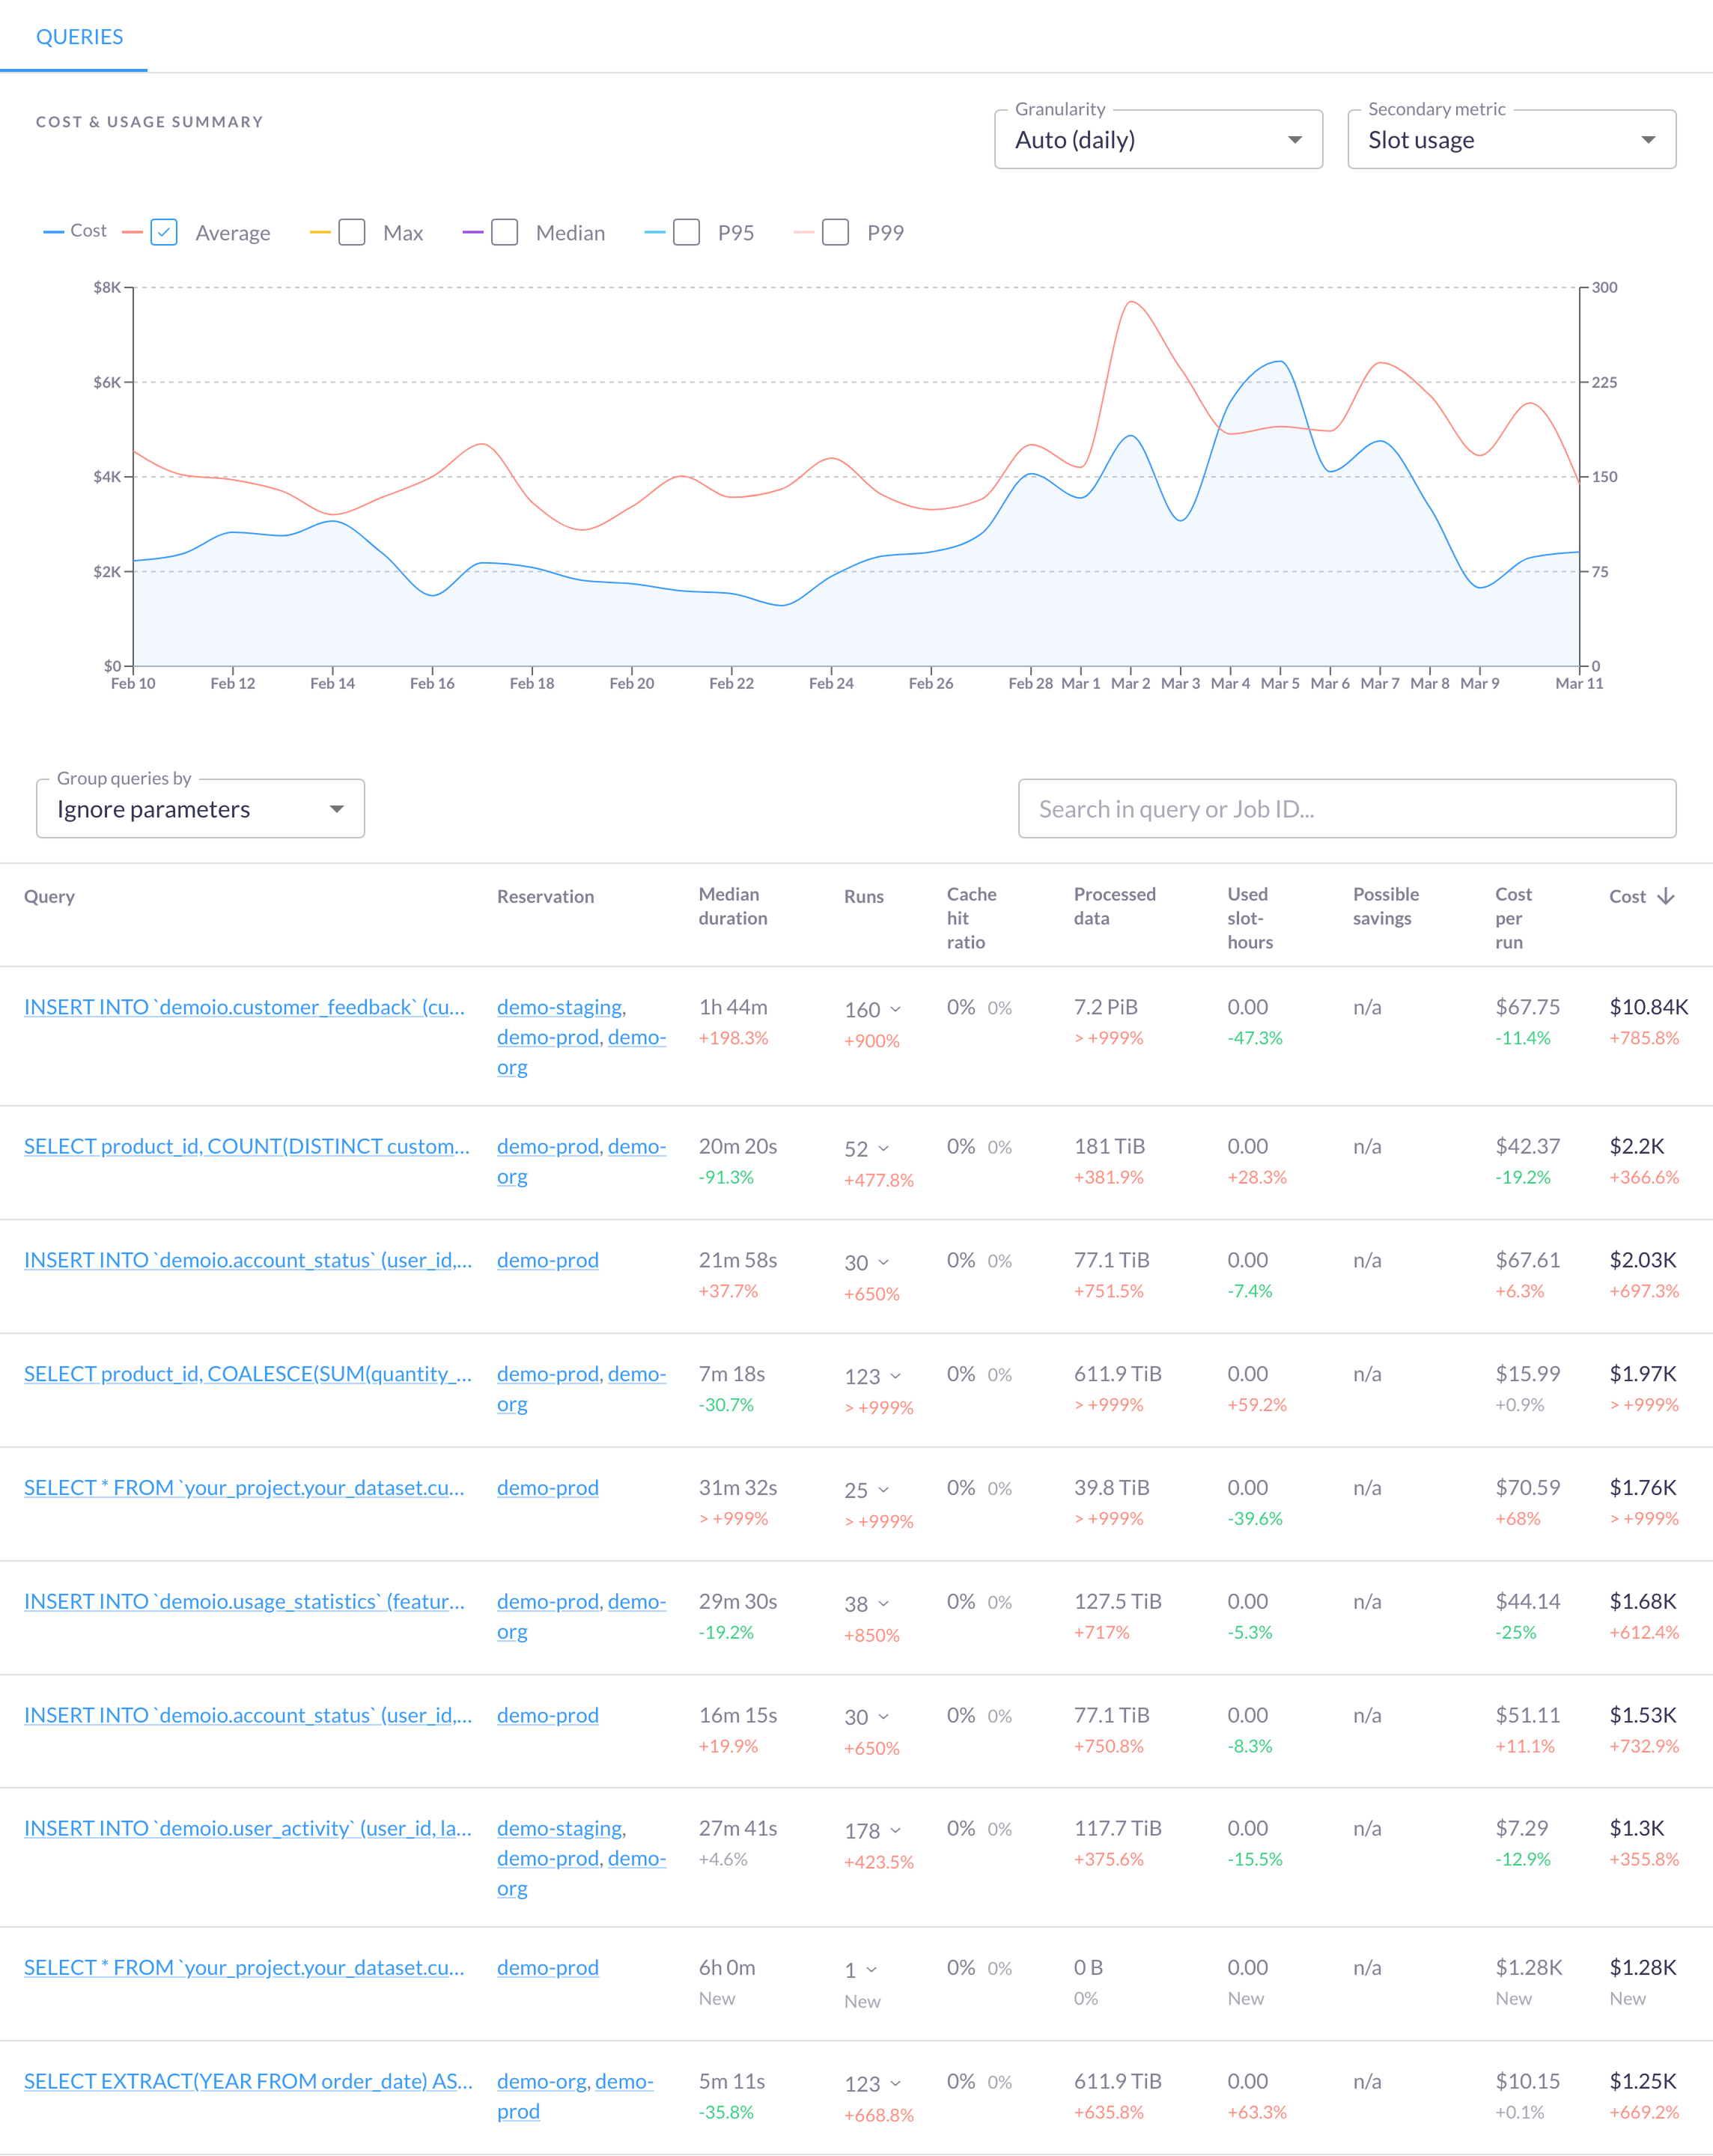This screenshot has width=1713, height=2156.
Task: Open the Granularity dropdown
Action: (1157, 139)
